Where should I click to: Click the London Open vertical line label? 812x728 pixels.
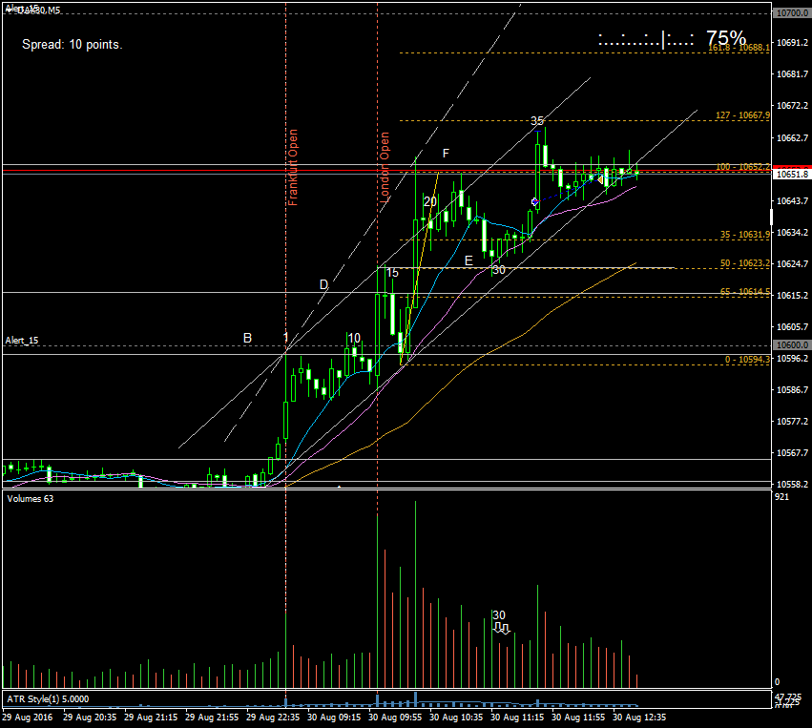click(x=386, y=168)
